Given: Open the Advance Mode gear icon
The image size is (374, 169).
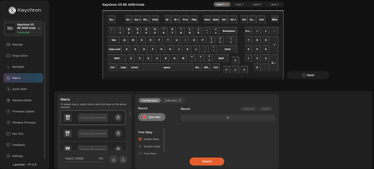Looking at the screenshot, I should point(8,100).
